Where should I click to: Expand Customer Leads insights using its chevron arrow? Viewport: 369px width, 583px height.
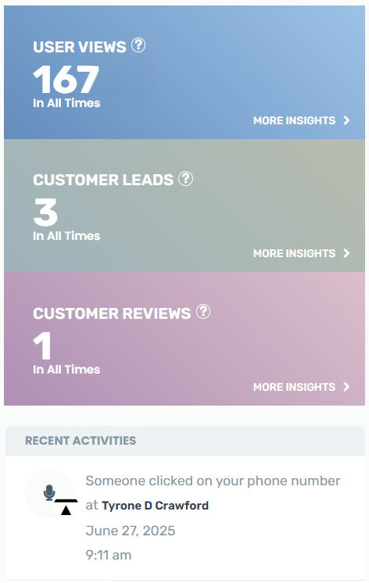click(346, 253)
